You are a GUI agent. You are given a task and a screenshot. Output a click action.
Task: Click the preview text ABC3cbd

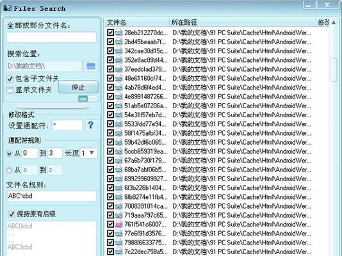[20, 247]
